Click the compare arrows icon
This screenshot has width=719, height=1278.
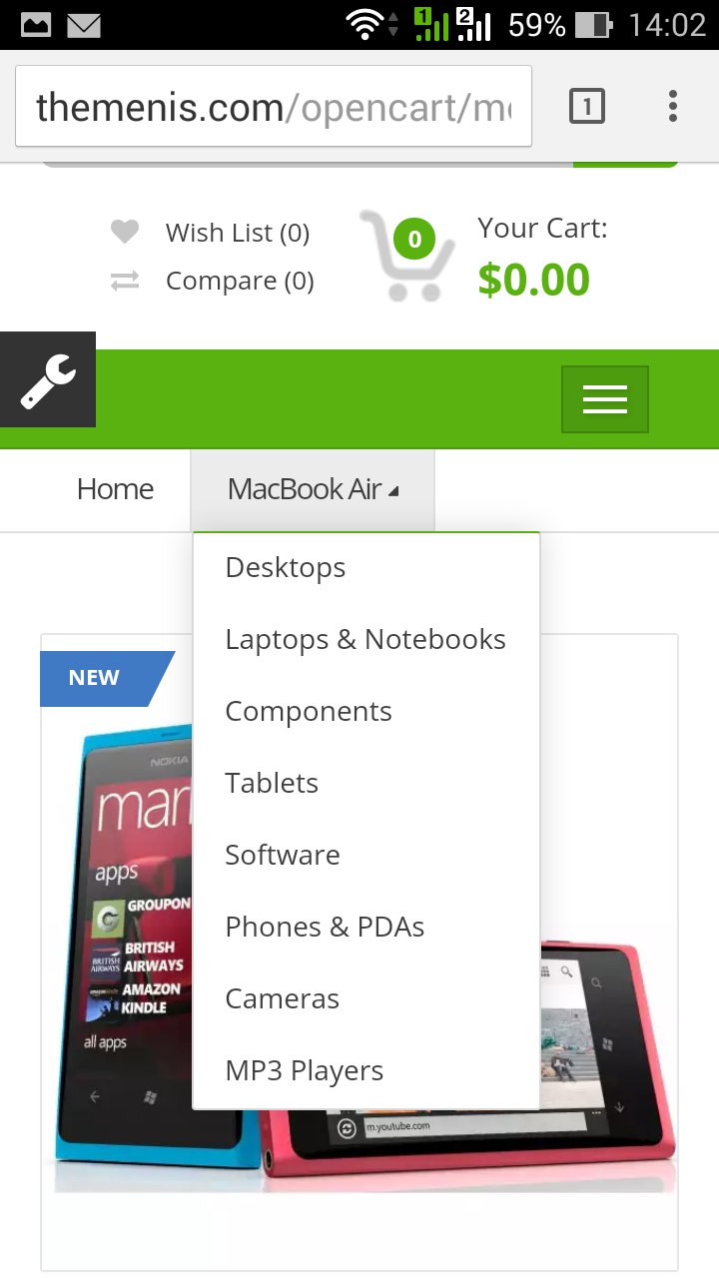[x=124, y=282]
